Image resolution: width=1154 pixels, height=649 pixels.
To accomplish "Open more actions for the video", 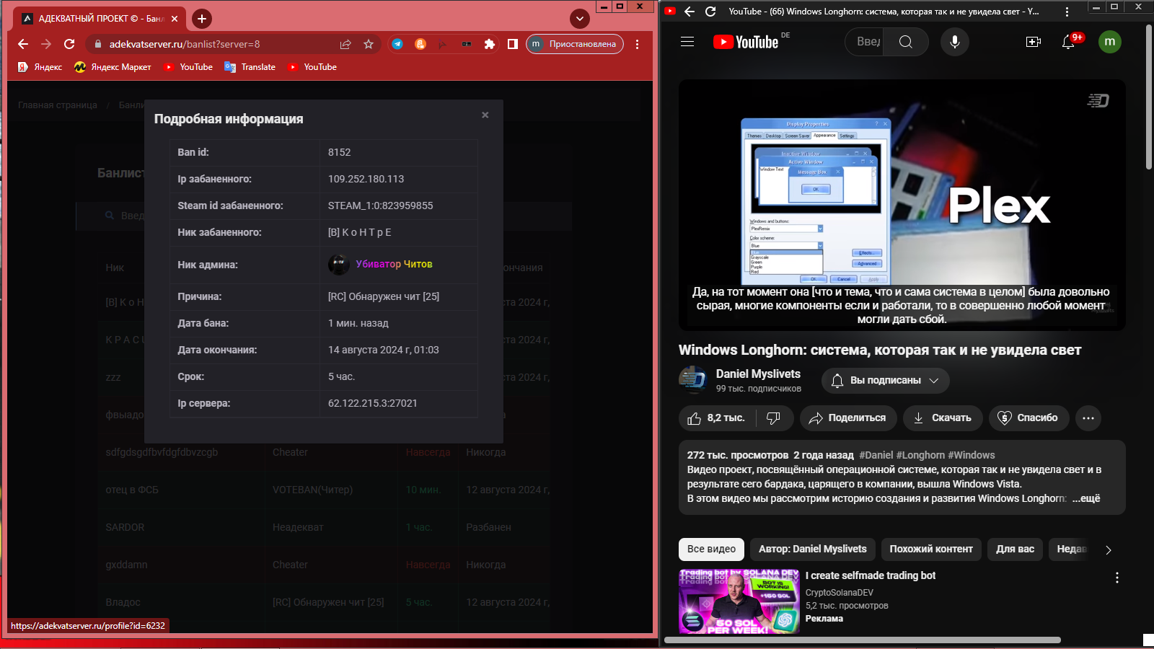I will pos(1088,418).
